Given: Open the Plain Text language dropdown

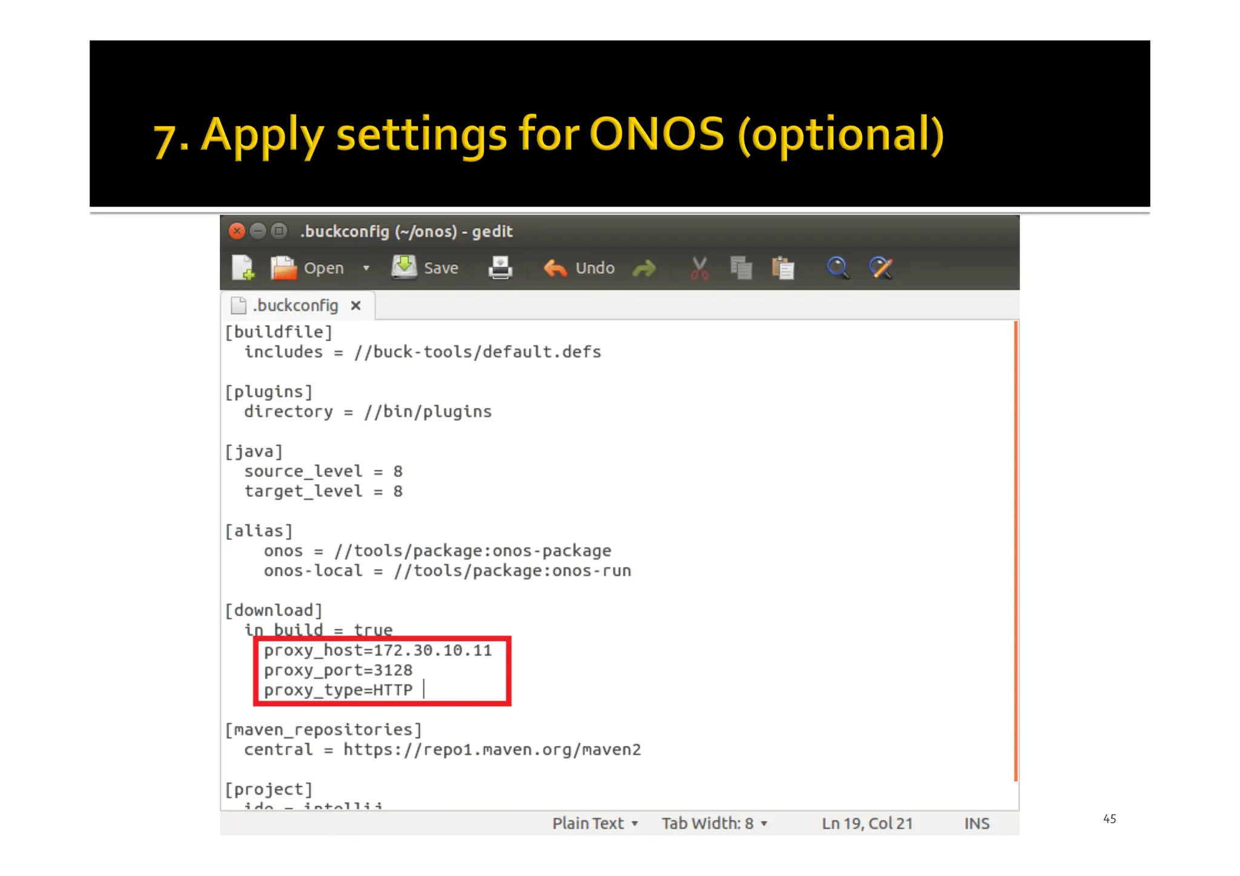Looking at the screenshot, I should [595, 823].
